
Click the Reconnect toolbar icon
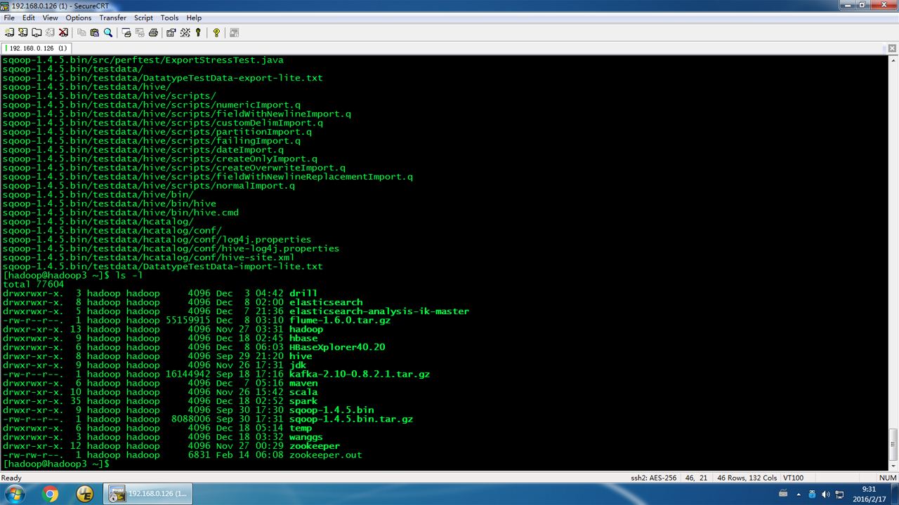pyautogui.click(x=50, y=32)
